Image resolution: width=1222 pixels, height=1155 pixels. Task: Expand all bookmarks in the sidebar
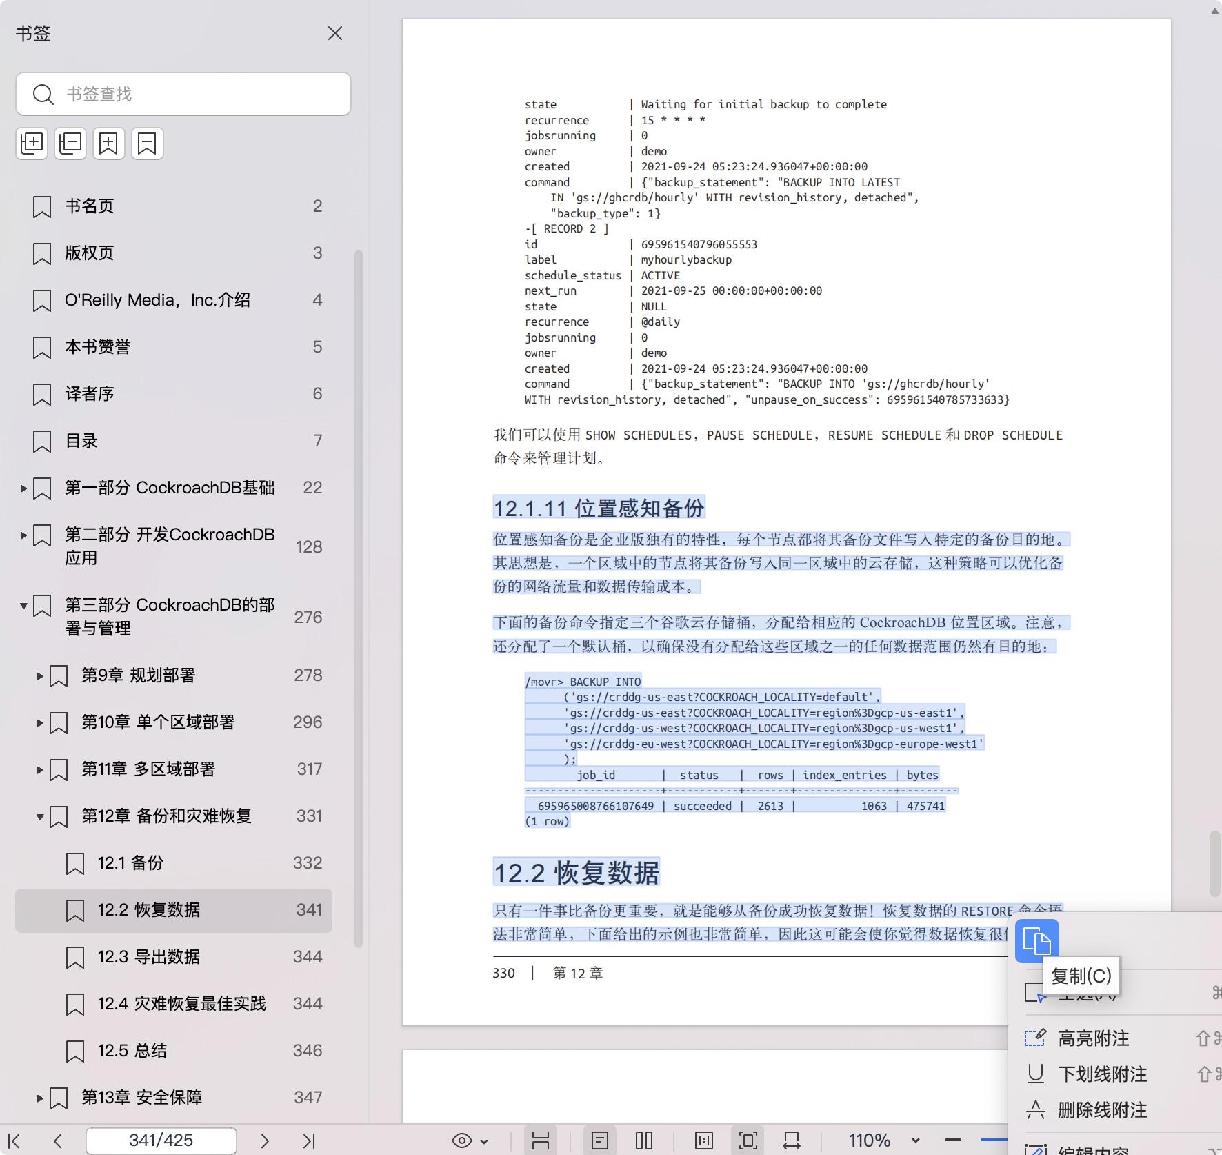[x=32, y=144]
